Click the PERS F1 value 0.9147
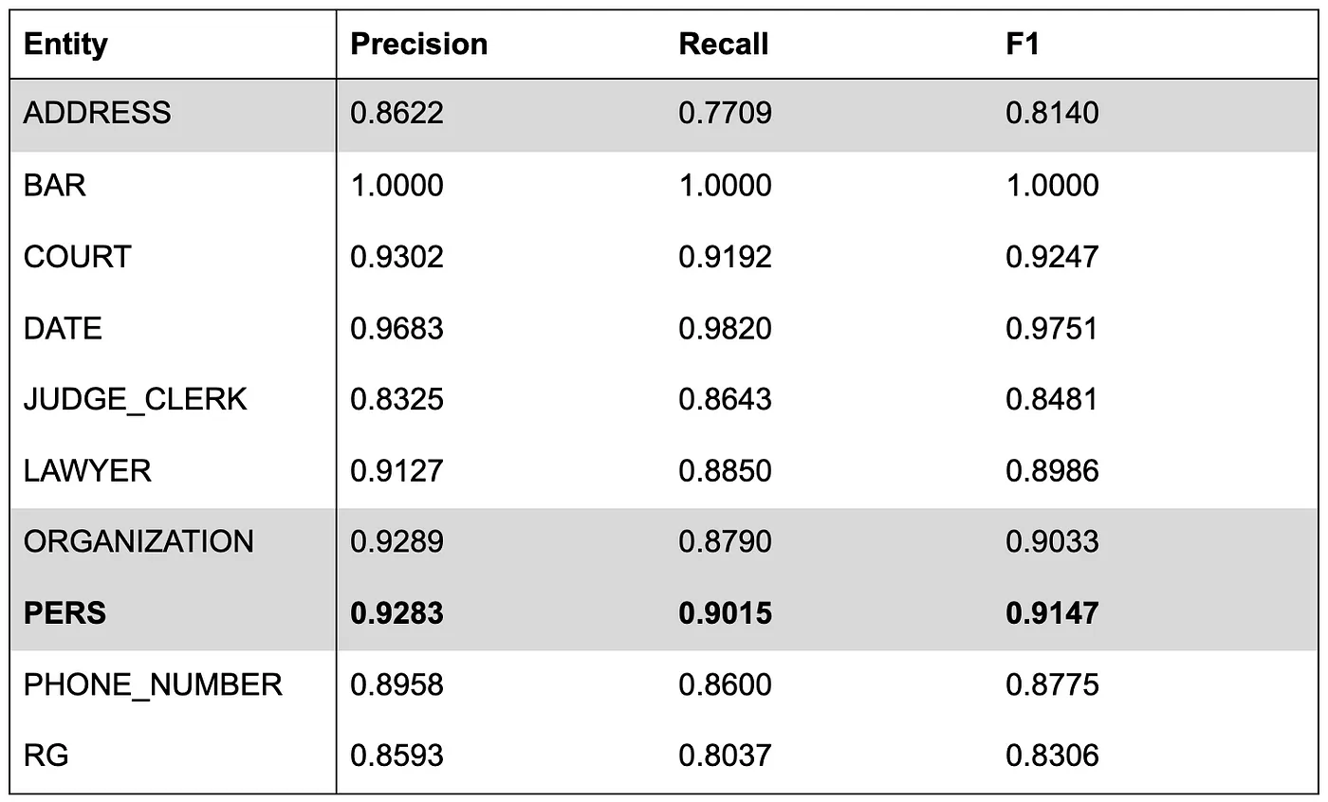Screen dimensions: 1328x802 click(1052, 613)
